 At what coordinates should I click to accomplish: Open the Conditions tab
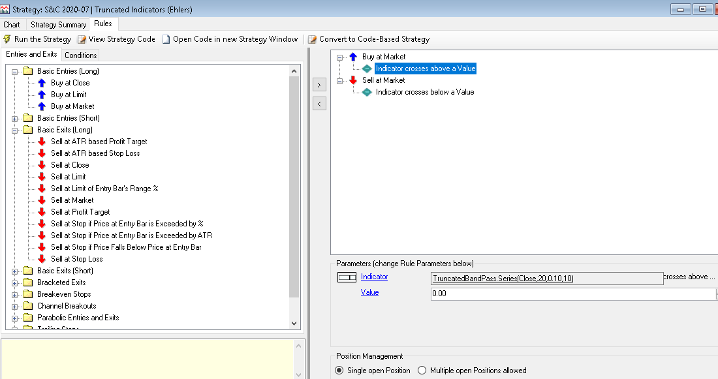pos(81,55)
